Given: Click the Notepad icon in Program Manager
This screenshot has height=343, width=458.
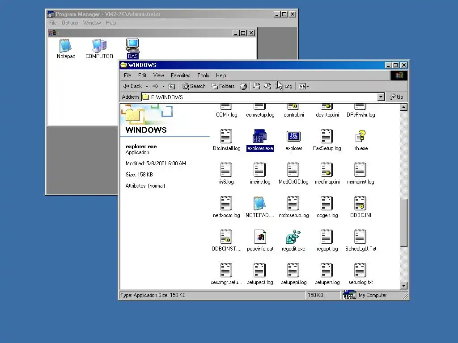Looking at the screenshot, I should coord(66,46).
